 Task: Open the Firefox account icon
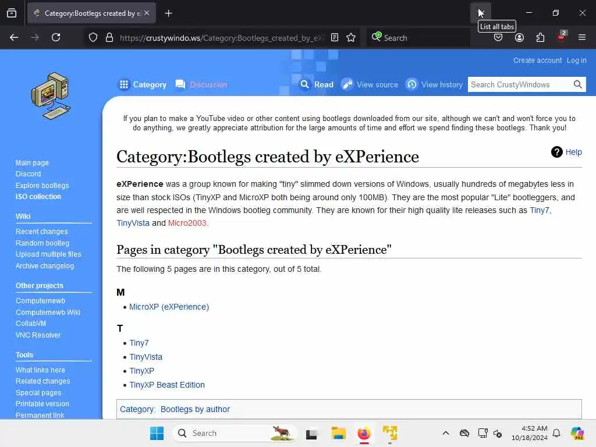(x=519, y=38)
